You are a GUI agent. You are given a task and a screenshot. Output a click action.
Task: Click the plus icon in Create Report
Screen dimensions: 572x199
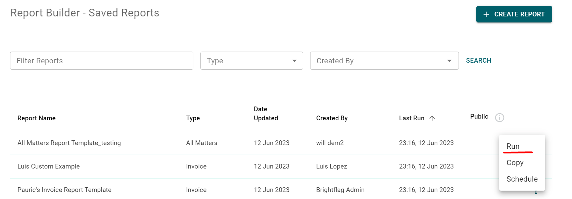coord(486,14)
